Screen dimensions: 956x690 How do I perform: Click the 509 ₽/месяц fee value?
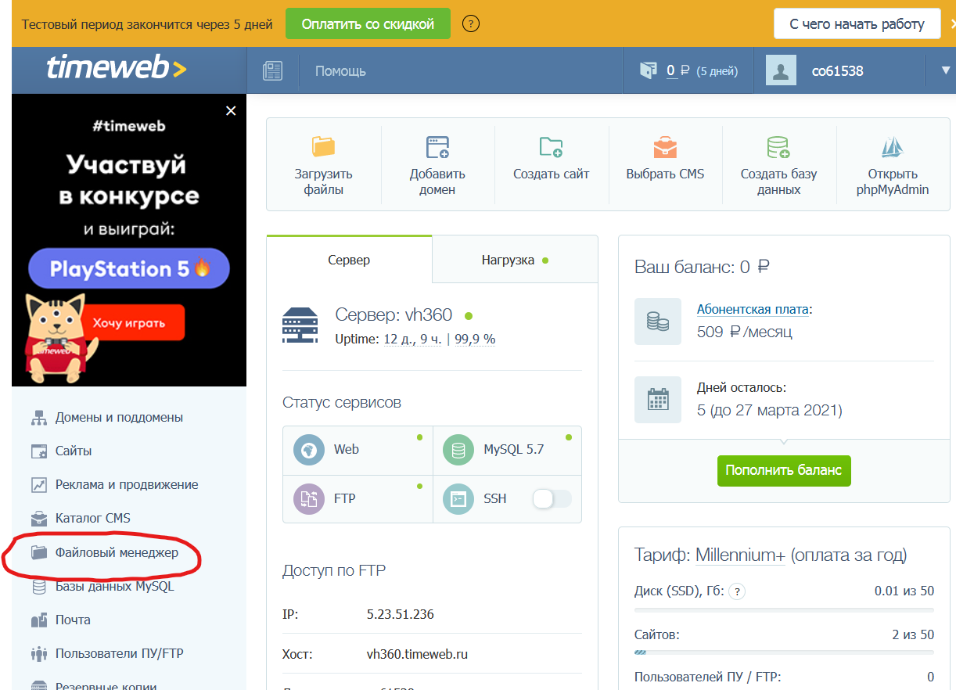coord(745,332)
